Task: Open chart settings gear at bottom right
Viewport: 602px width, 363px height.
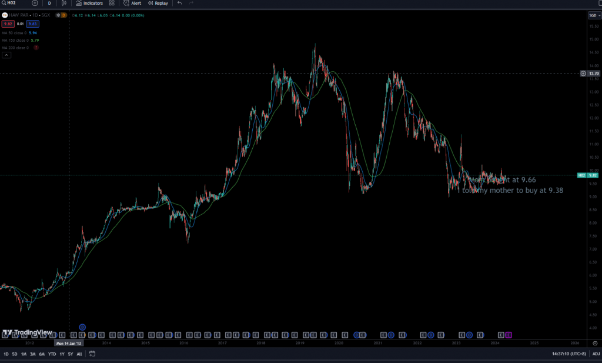Action: tap(595, 342)
